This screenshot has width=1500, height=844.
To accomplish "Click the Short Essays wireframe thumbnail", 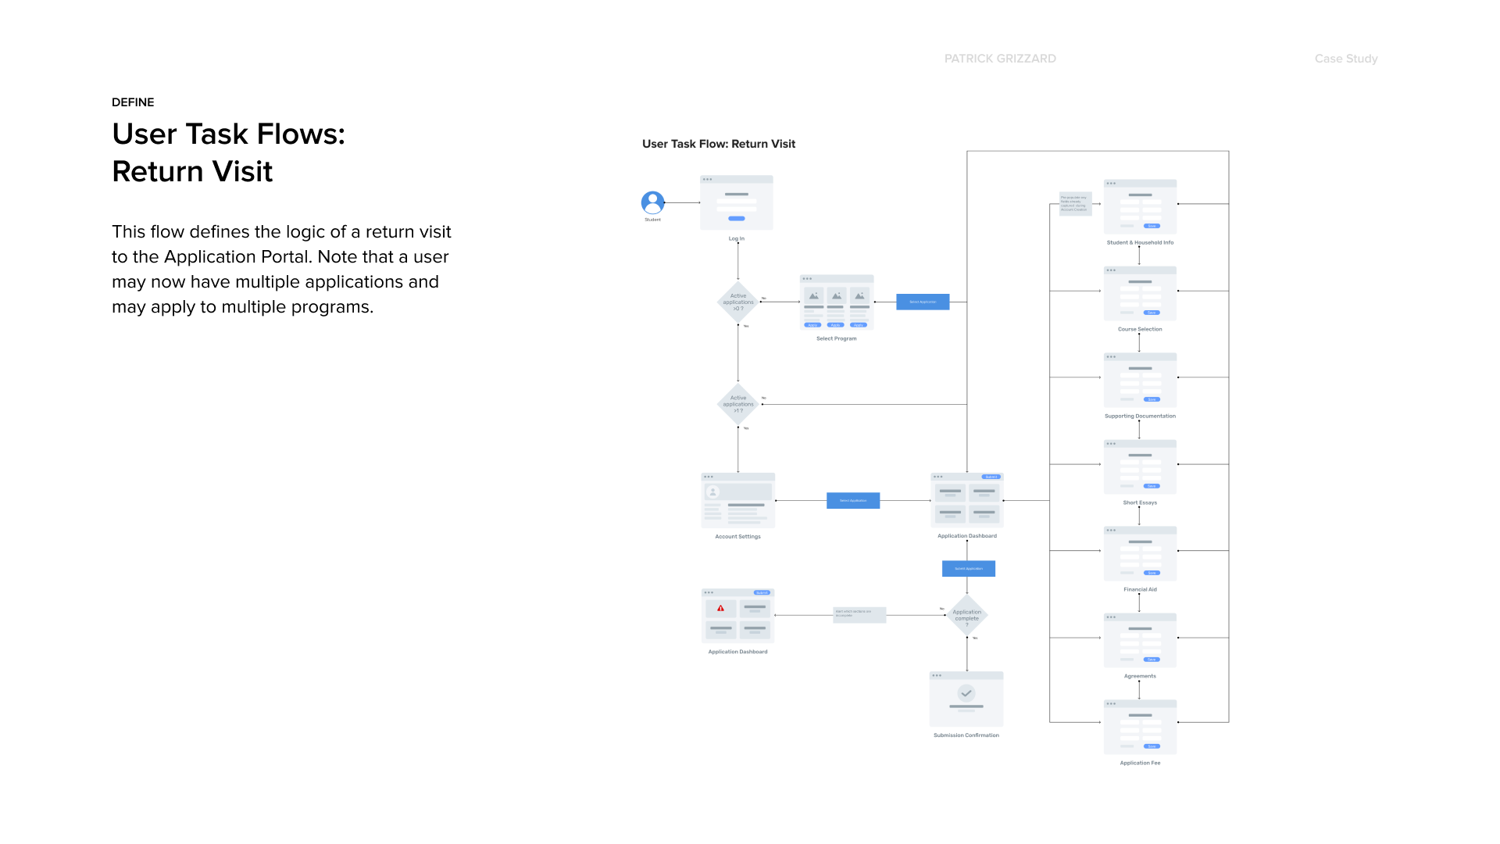I will tap(1140, 467).
